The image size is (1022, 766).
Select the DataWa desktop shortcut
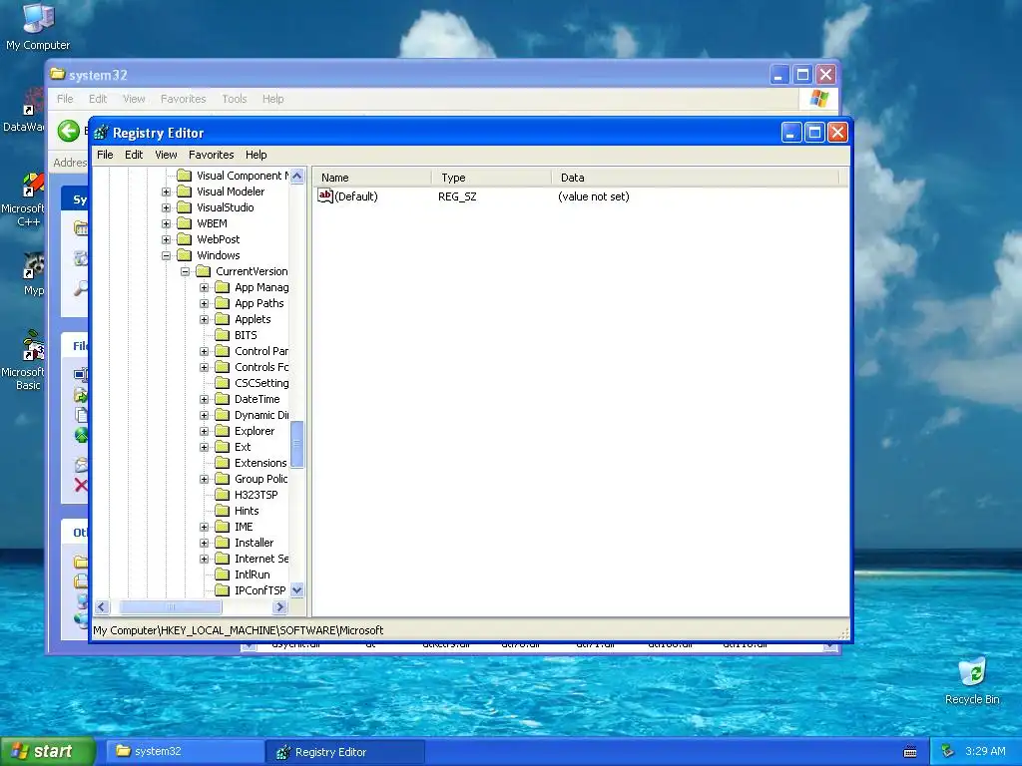[24, 111]
